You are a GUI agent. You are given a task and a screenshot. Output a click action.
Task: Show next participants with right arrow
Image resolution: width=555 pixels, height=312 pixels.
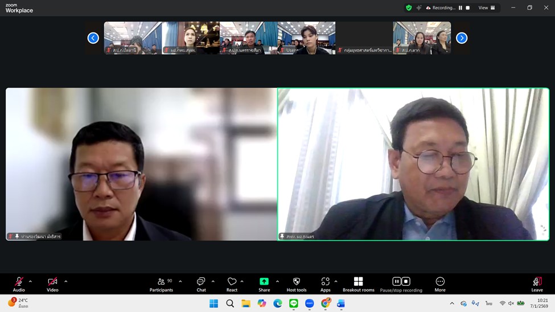click(462, 38)
